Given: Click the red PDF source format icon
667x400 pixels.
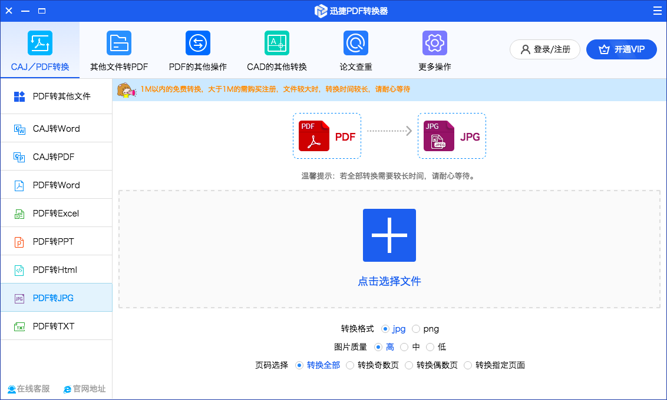Looking at the screenshot, I should click(314, 136).
